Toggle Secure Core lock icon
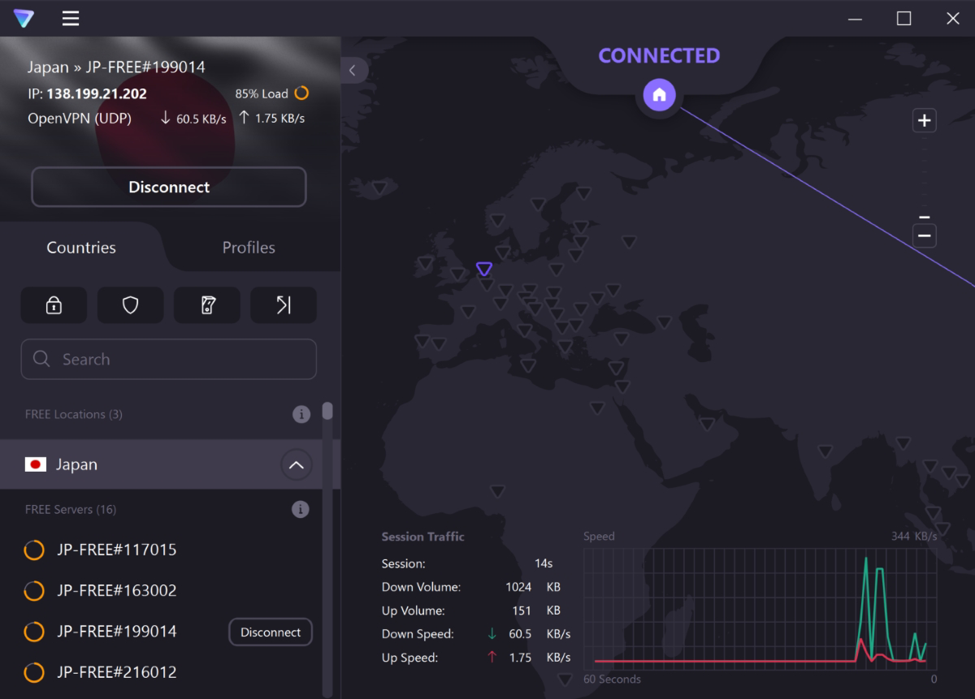 pyautogui.click(x=54, y=305)
